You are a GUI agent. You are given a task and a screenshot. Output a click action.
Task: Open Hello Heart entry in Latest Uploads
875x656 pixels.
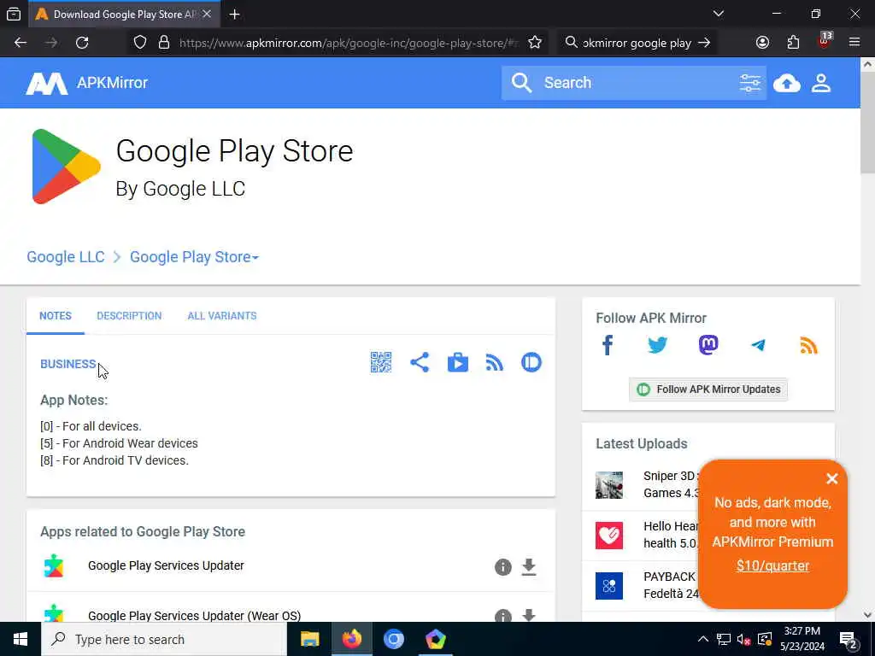click(672, 535)
